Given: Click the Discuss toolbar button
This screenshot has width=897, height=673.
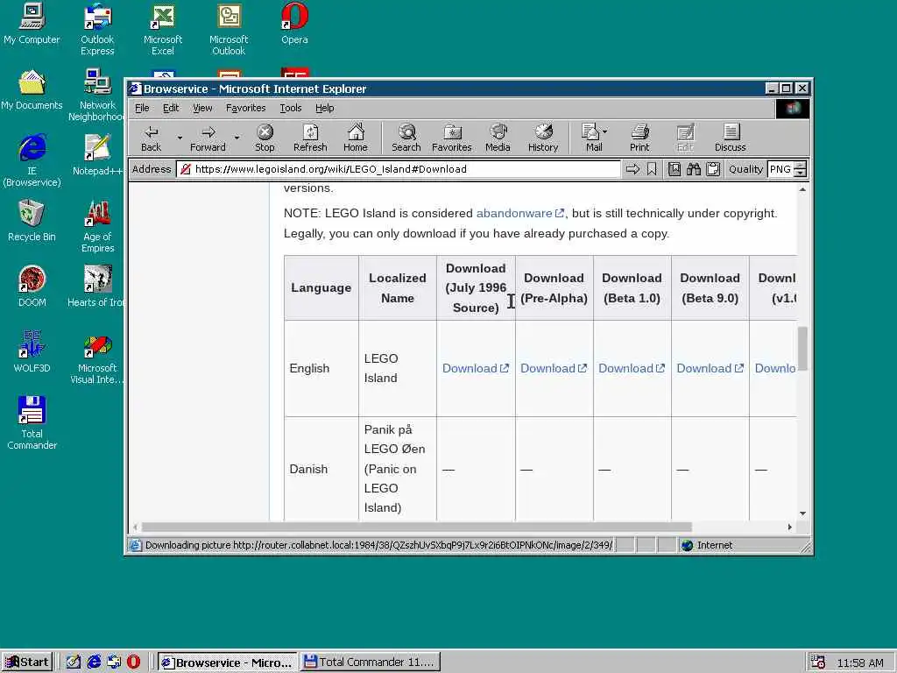Looking at the screenshot, I should (731, 138).
